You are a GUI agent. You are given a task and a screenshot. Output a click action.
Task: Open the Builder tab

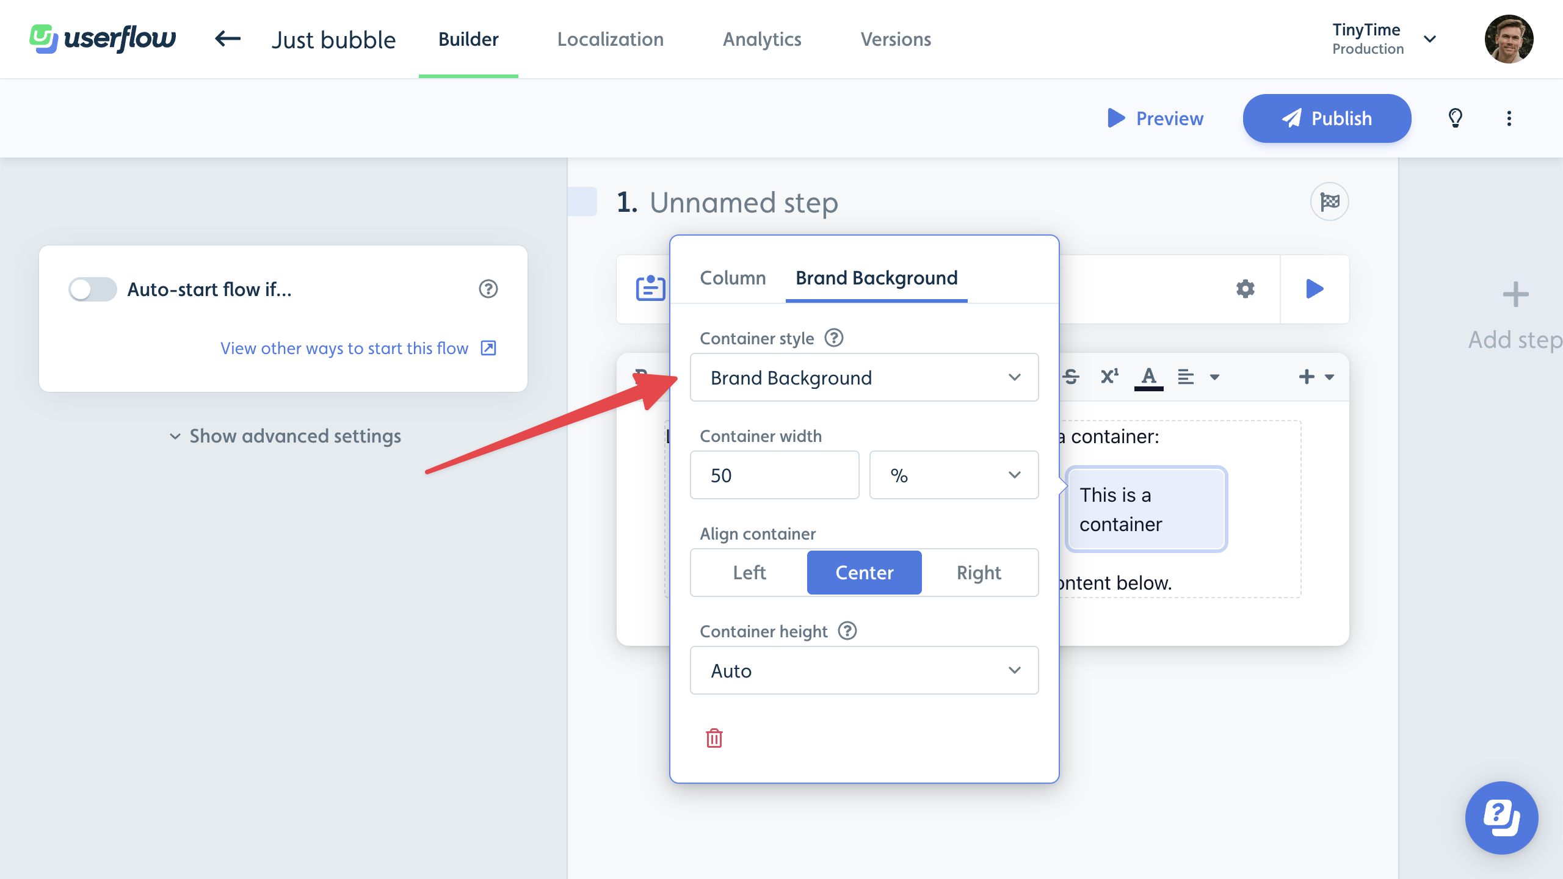[468, 39]
